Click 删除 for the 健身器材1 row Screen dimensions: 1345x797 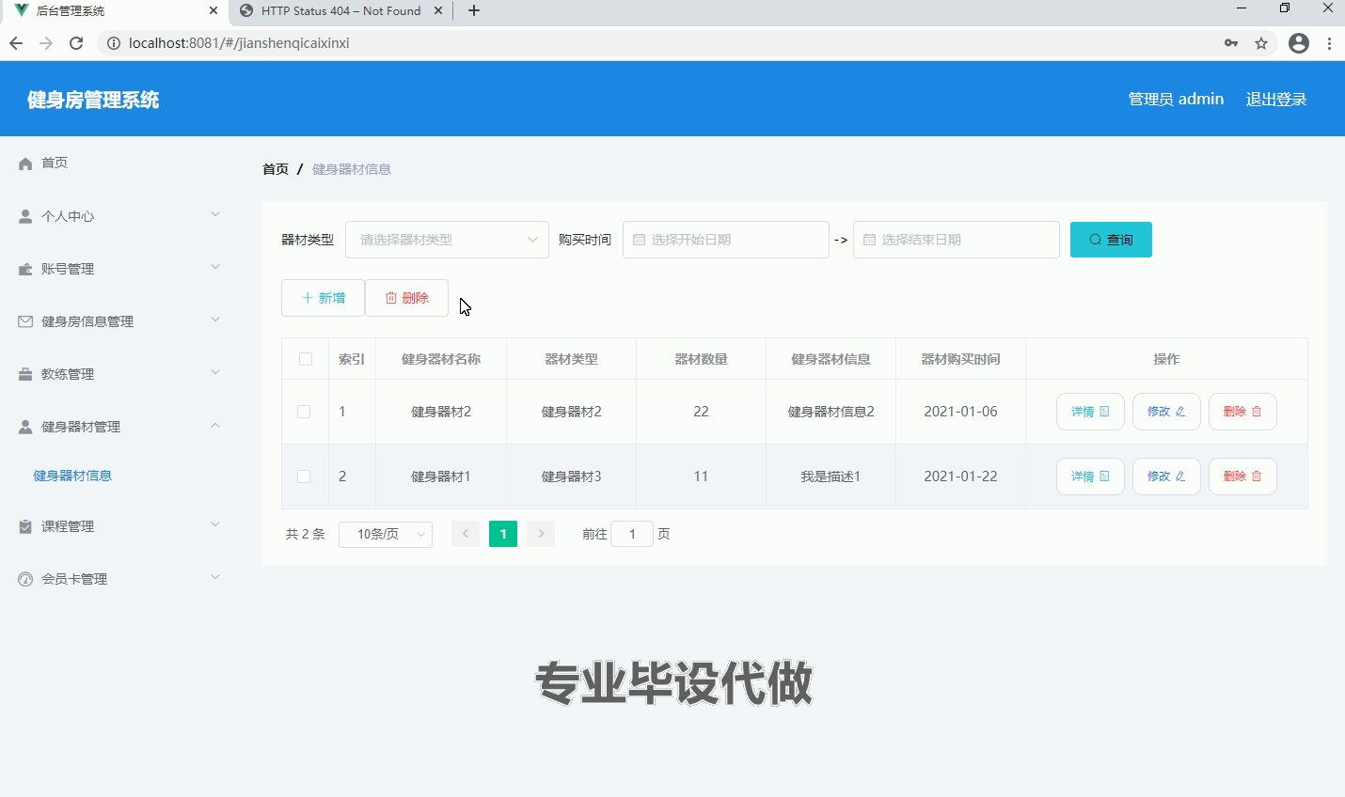(x=1242, y=477)
